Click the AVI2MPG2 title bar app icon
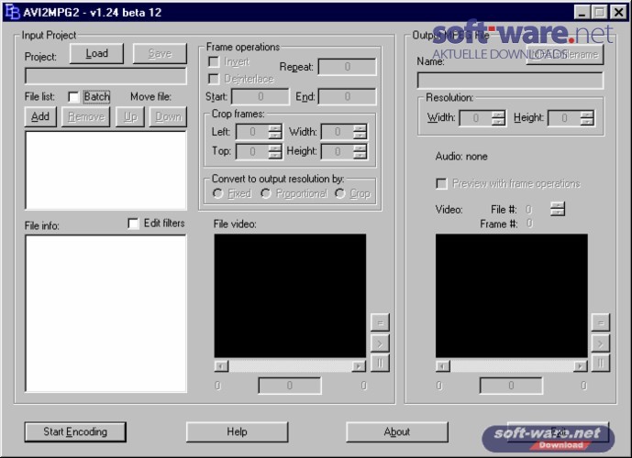Image resolution: width=632 pixels, height=458 pixels. (x=13, y=12)
